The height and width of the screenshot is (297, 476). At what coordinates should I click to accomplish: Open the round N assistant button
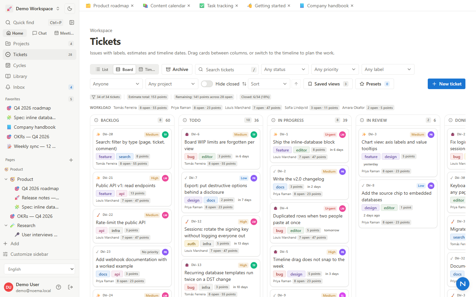(463, 283)
